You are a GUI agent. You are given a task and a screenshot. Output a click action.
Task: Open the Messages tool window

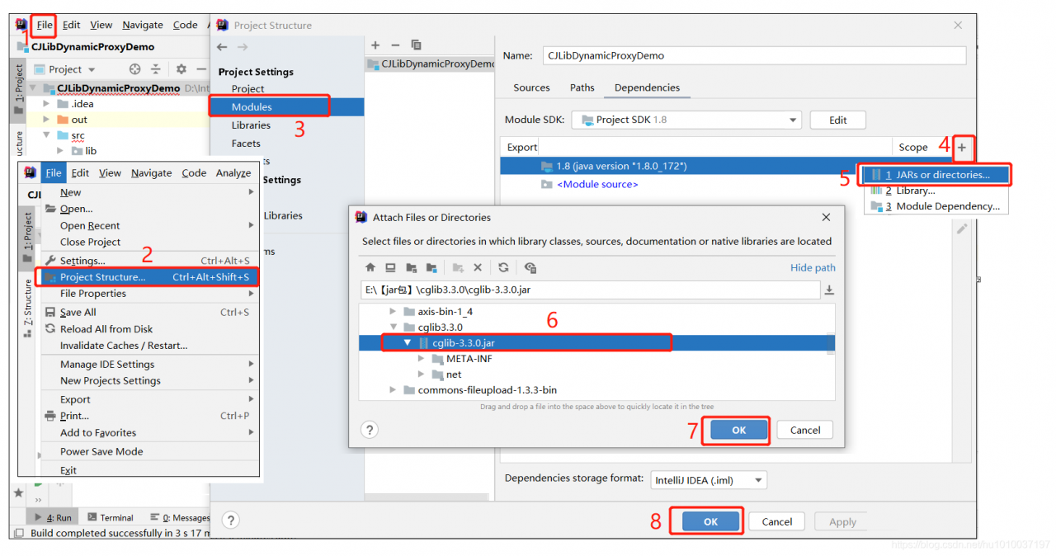(181, 517)
